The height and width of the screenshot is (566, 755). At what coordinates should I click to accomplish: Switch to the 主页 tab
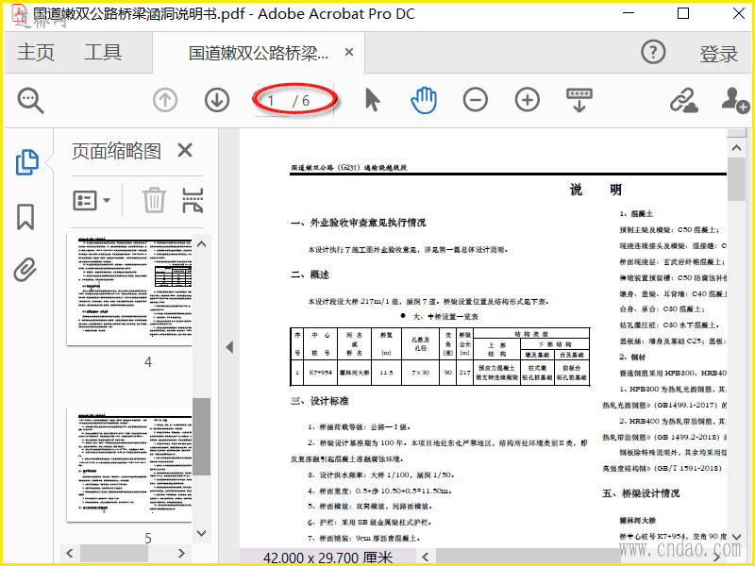(36, 52)
